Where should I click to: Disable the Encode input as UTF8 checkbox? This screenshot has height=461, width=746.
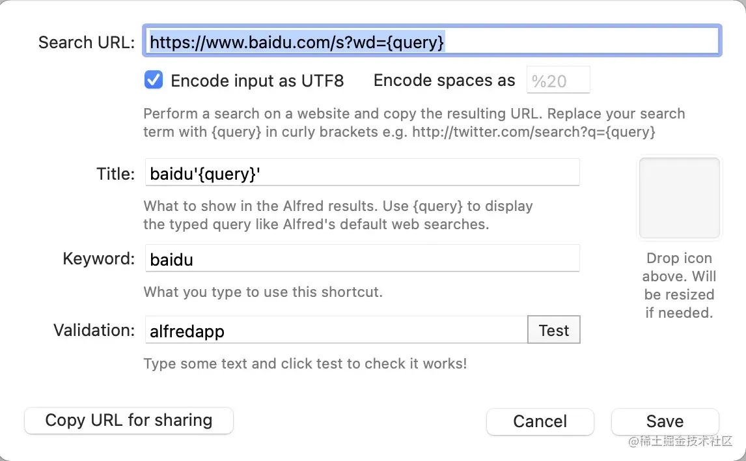coord(154,80)
